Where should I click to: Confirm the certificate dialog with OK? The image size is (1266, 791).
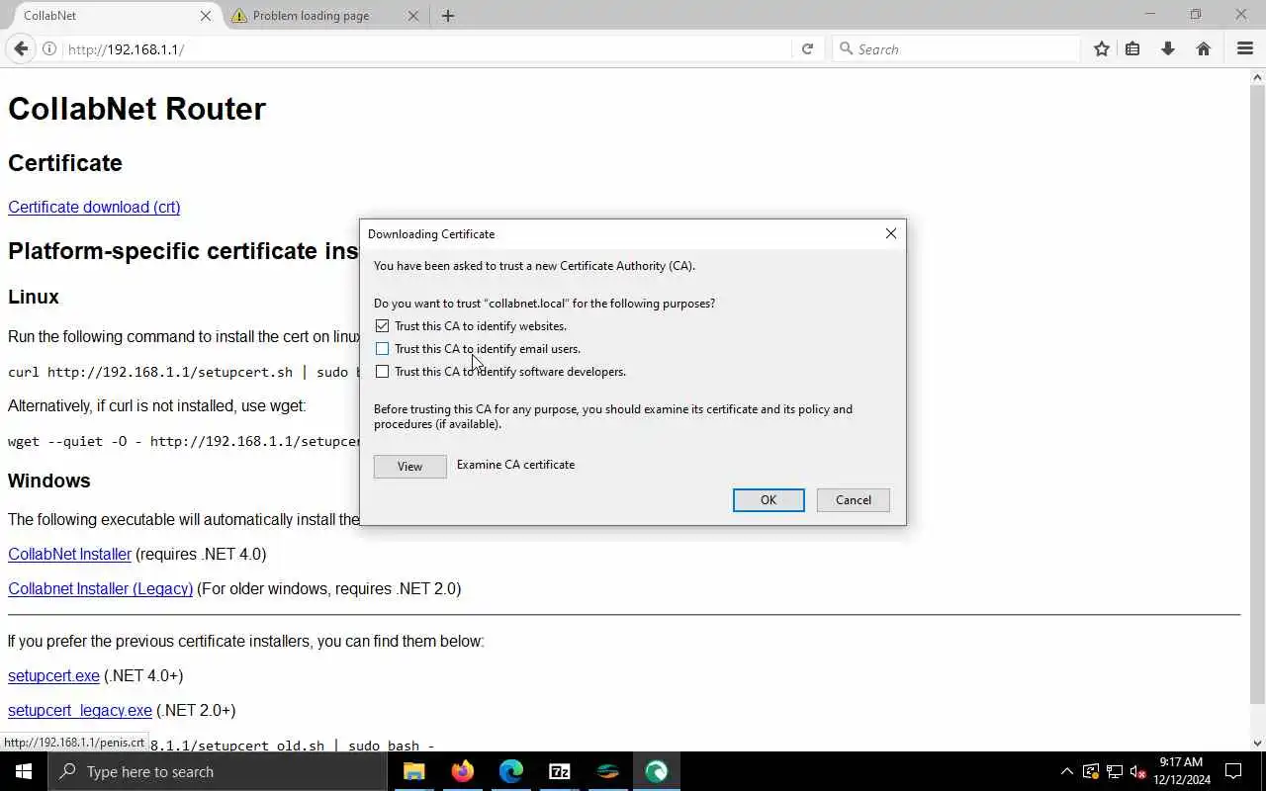769,499
